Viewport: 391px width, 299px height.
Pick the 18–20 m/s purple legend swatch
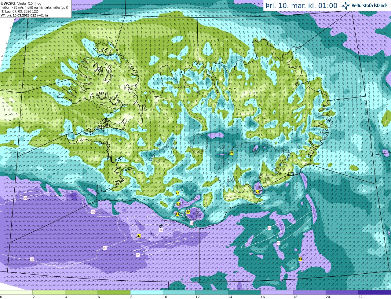click(309, 292)
